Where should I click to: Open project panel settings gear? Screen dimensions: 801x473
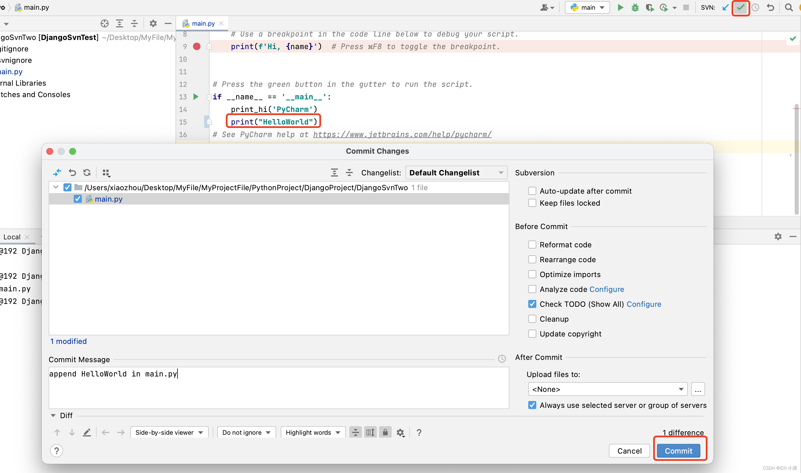point(153,23)
